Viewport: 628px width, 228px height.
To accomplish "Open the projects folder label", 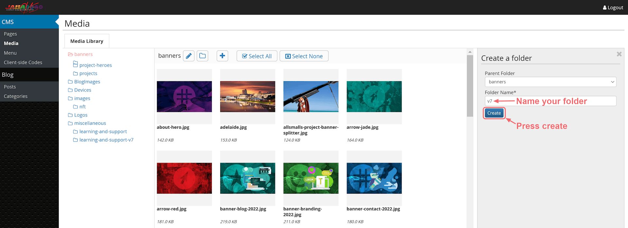I will 88,73.
